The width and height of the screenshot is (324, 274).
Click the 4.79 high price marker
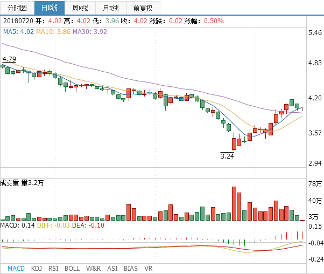point(9,59)
